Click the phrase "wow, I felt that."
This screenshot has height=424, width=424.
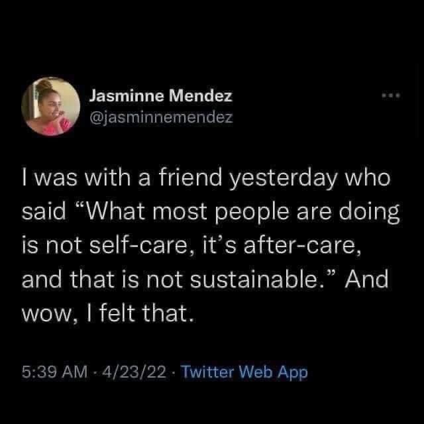tap(109, 310)
